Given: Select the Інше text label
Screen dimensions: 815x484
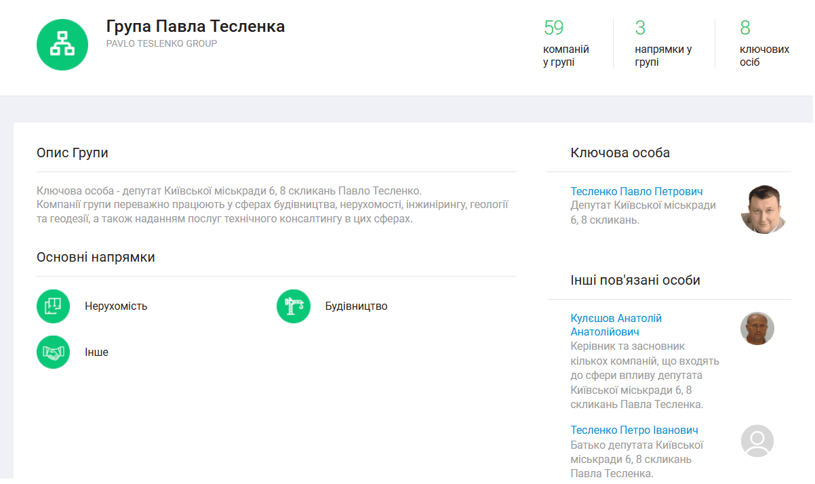Looking at the screenshot, I should (96, 352).
